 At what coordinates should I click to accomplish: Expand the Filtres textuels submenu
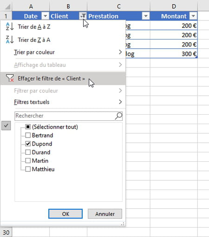coord(68,102)
